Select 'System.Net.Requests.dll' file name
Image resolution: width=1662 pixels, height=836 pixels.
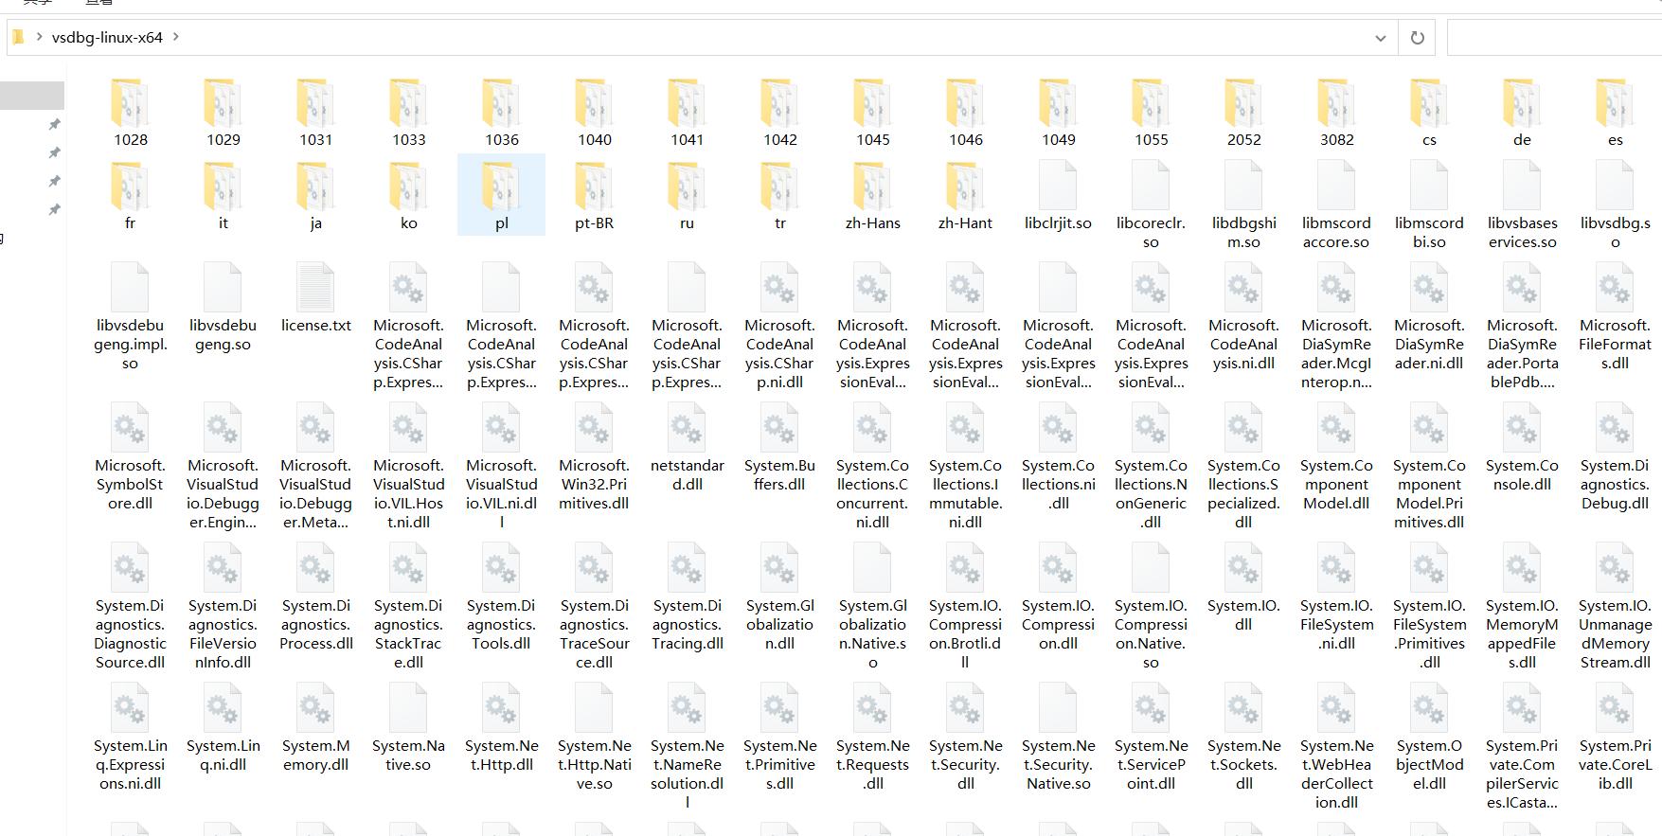[872, 765]
